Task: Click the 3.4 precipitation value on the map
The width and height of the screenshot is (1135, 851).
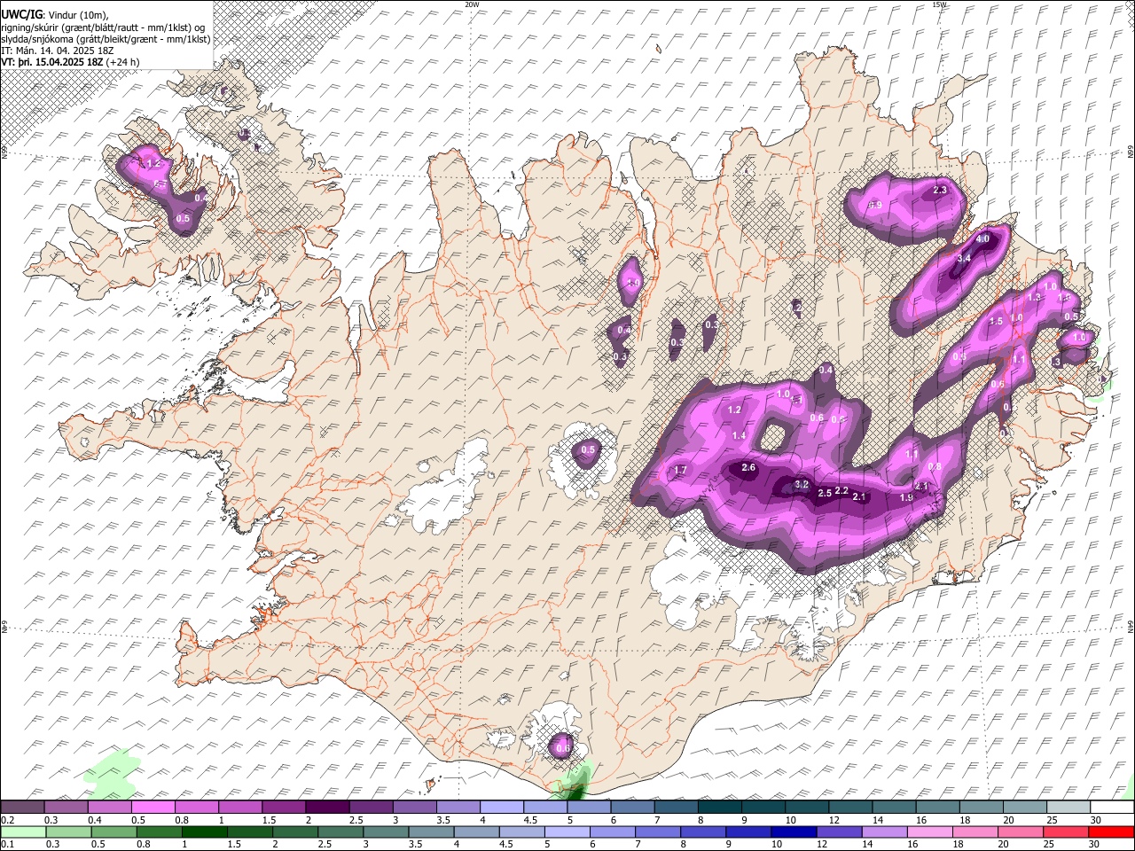Action: click(965, 258)
